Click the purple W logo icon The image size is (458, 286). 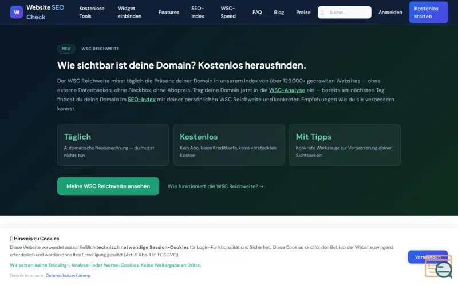coord(17,12)
